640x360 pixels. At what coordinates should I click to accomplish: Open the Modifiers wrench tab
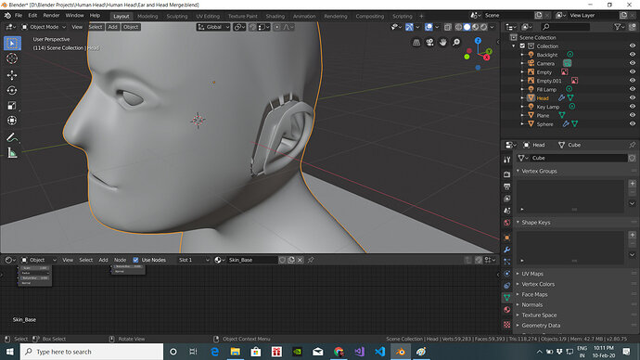(507, 250)
